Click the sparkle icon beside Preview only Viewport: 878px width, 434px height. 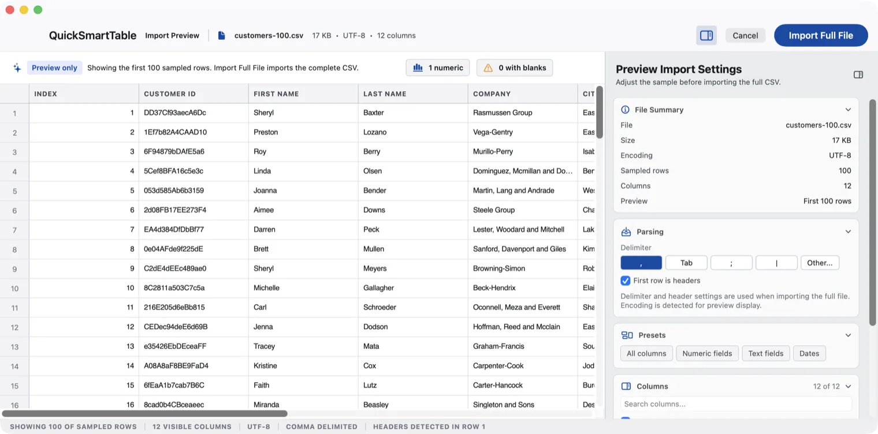(x=17, y=68)
